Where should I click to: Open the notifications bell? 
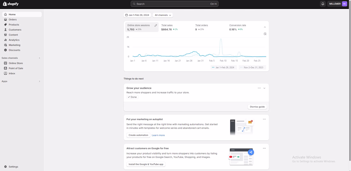(x=323, y=4)
